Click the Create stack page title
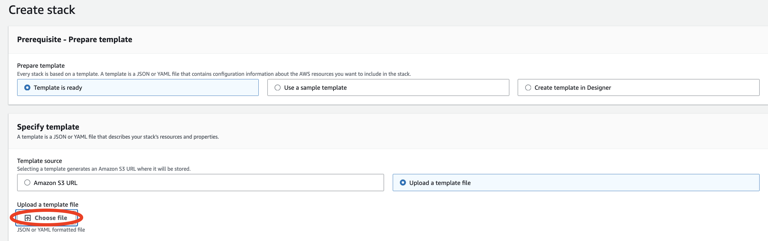This screenshot has width=768, height=241. click(42, 10)
